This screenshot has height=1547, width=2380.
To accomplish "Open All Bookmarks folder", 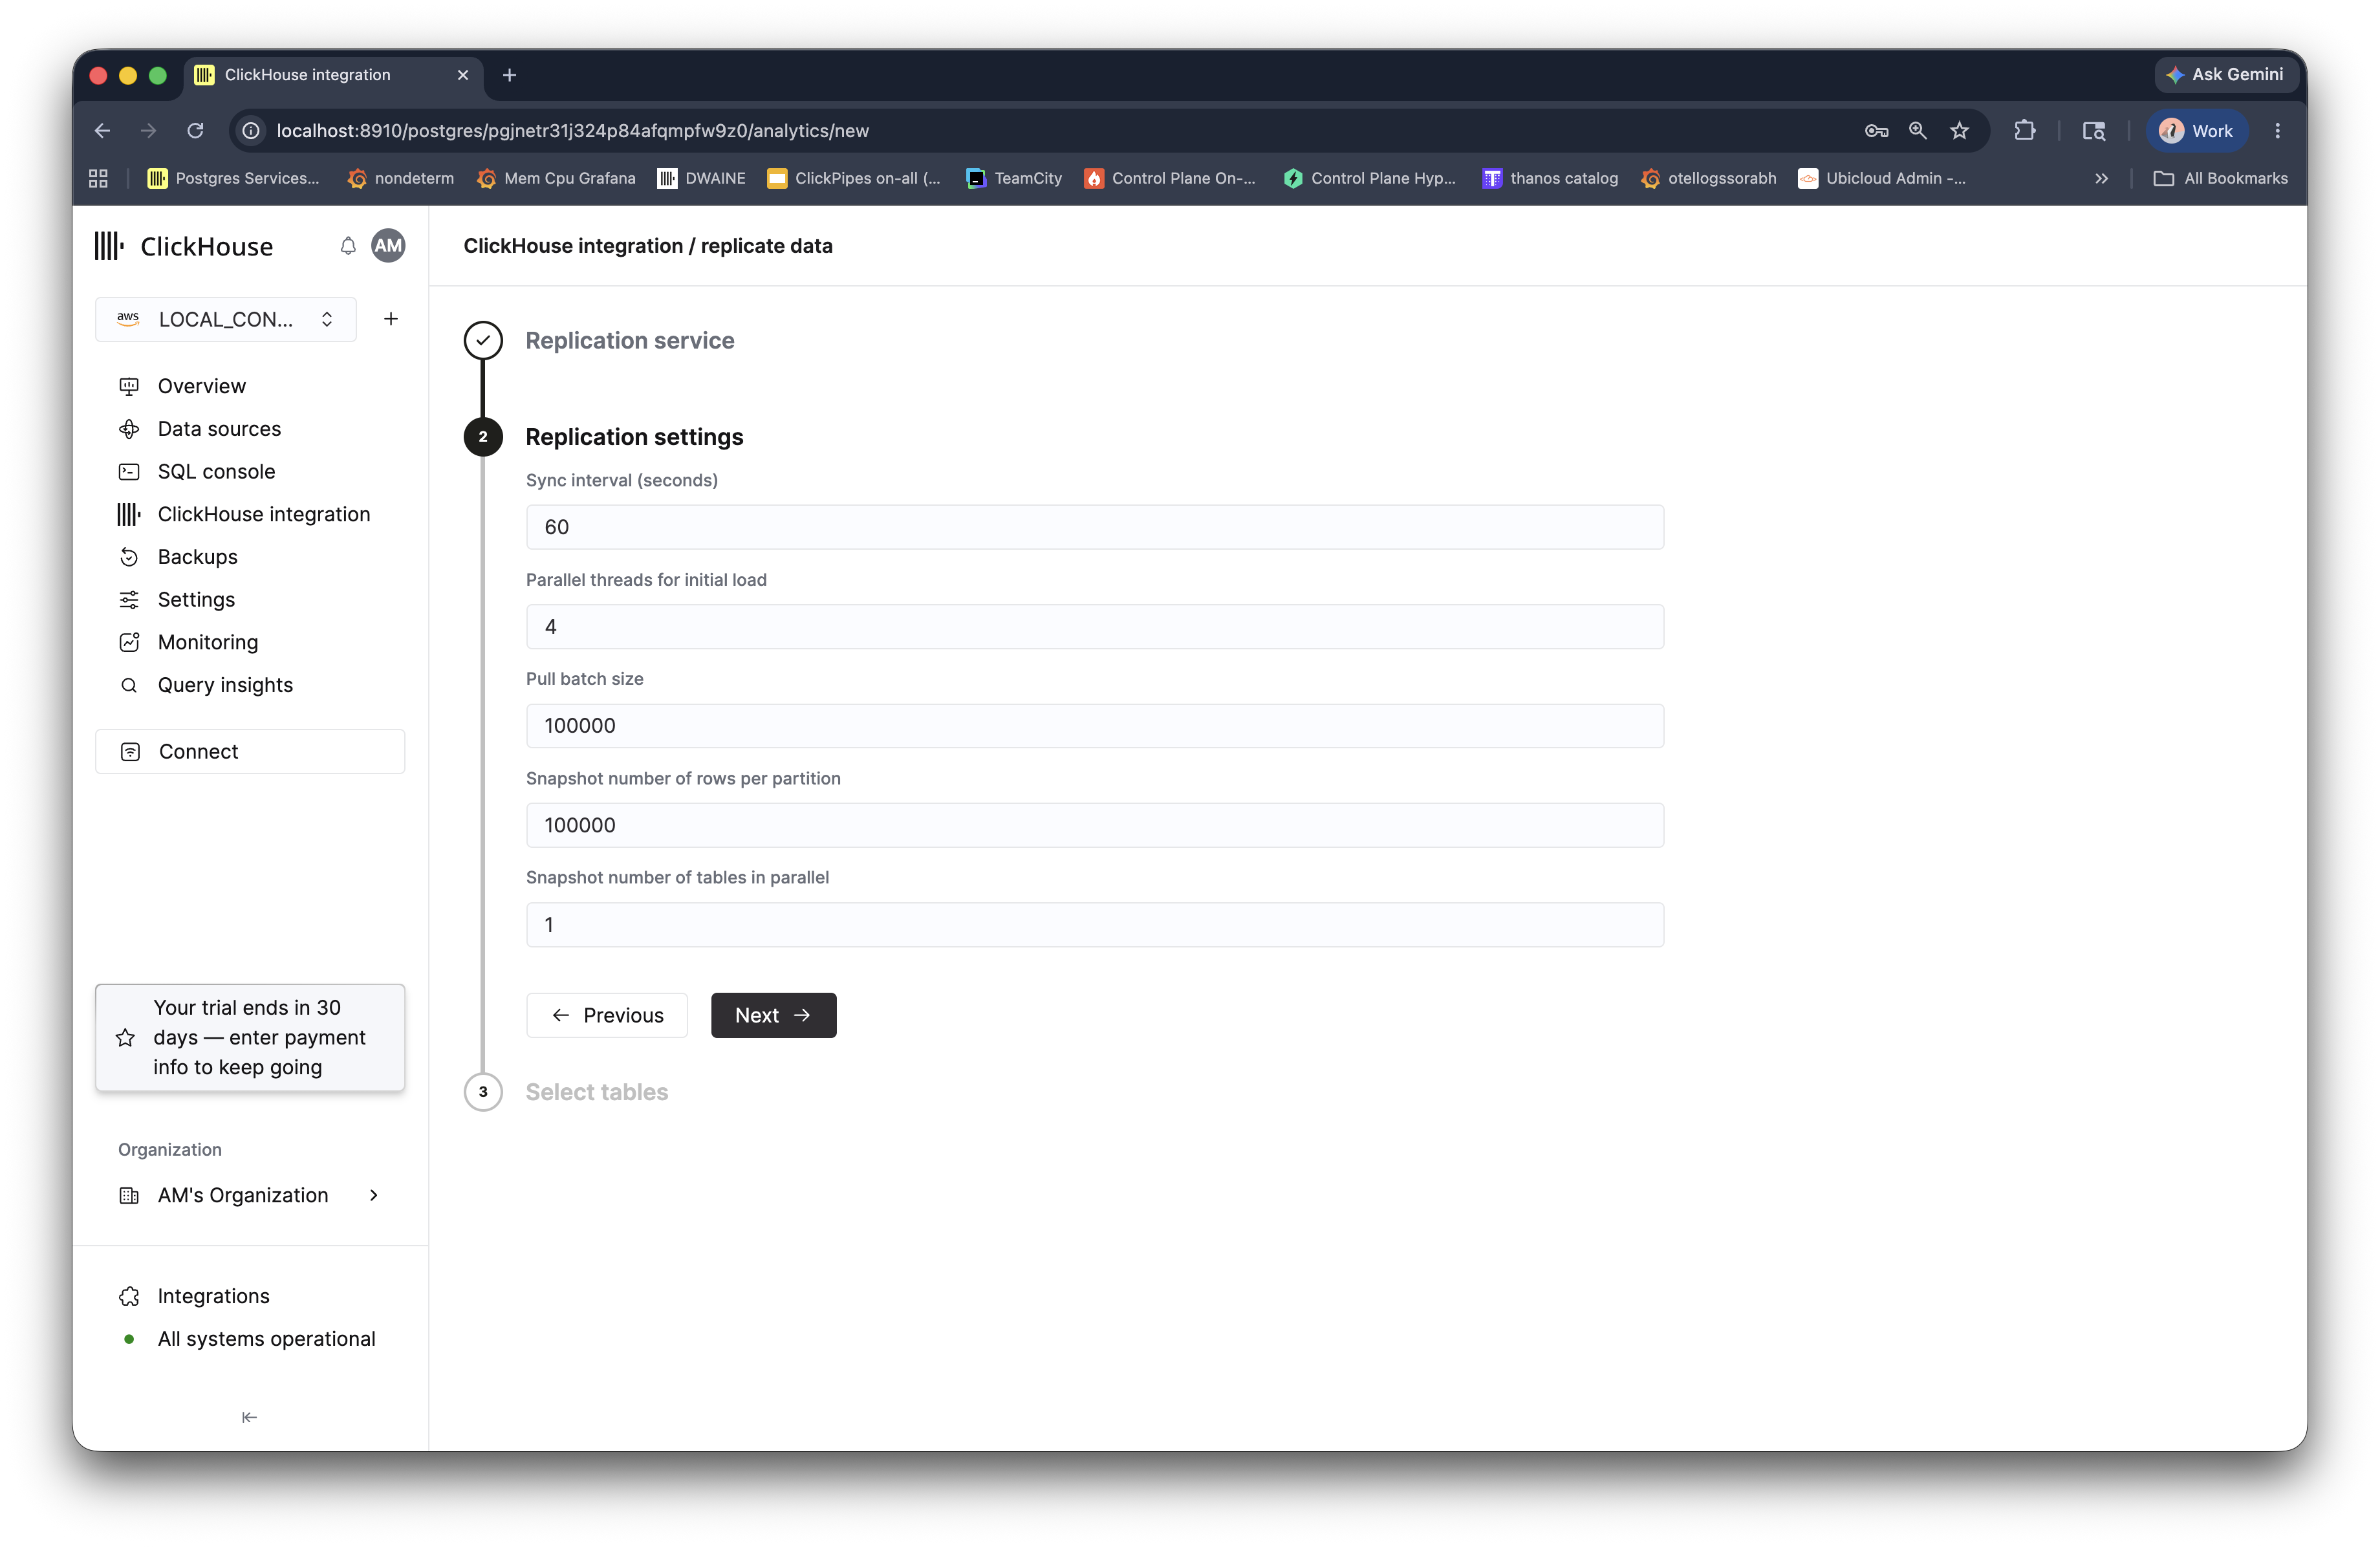I will click(2220, 178).
